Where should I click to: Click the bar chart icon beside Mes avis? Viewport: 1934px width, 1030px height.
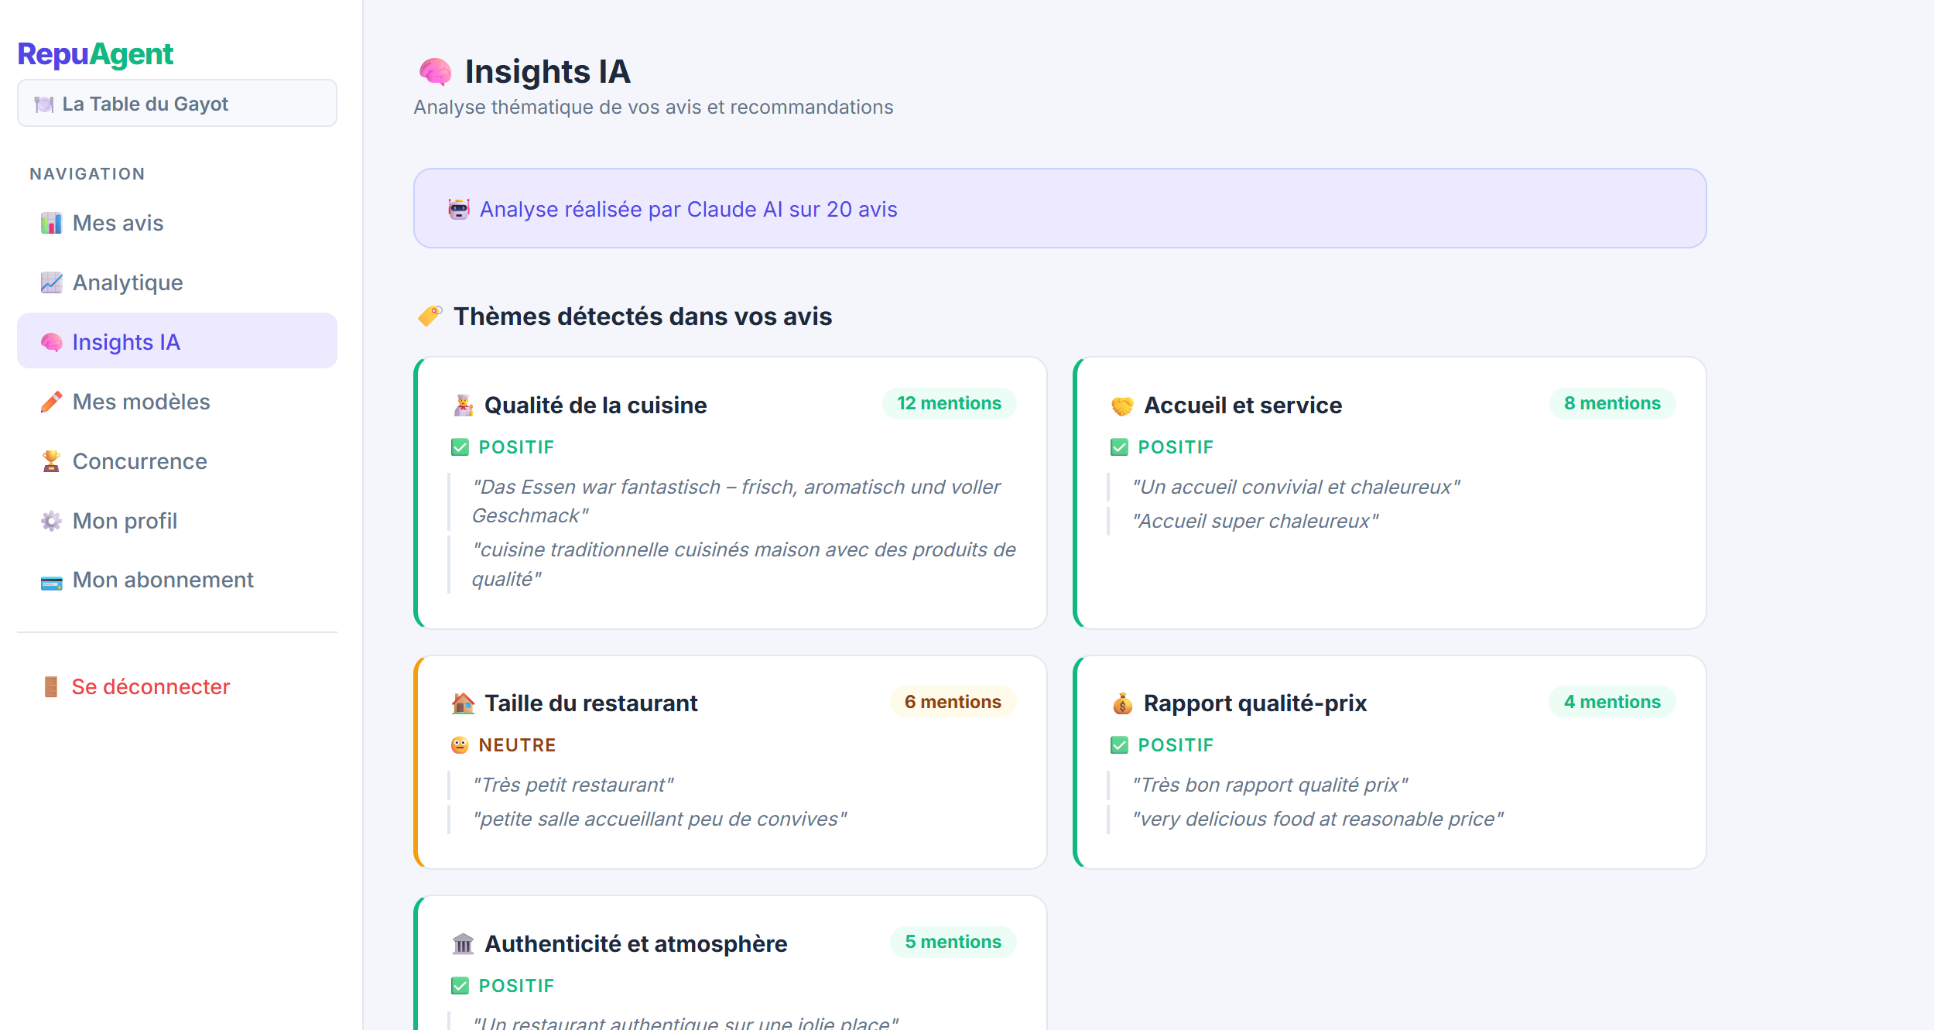[51, 224]
